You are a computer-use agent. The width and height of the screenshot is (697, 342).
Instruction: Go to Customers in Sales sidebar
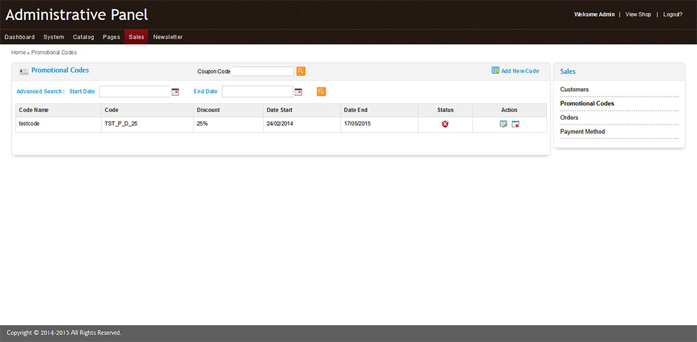coord(574,90)
